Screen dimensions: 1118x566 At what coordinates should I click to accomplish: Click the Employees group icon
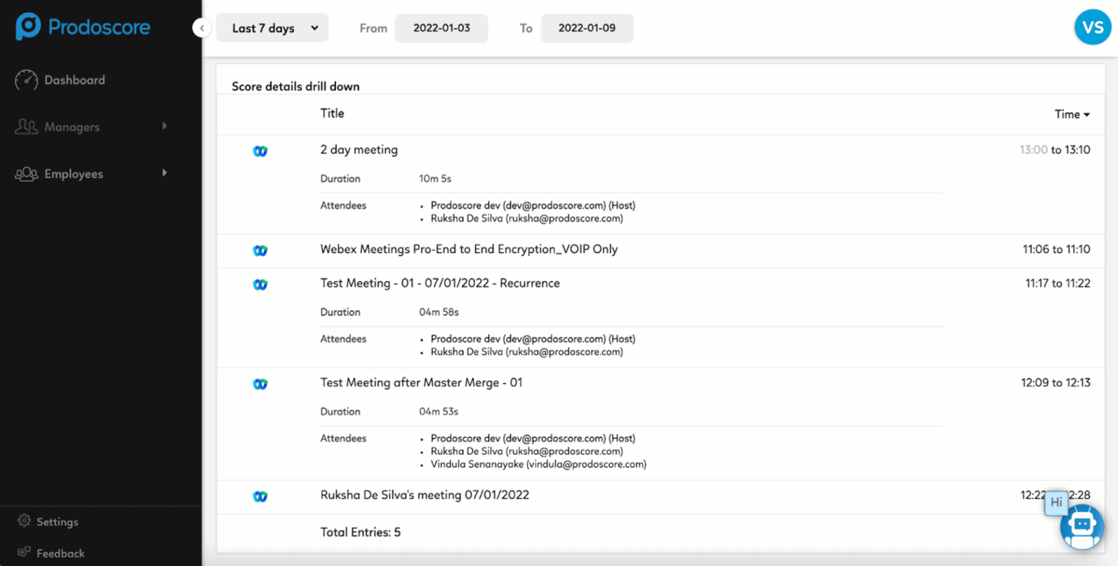(26, 174)
